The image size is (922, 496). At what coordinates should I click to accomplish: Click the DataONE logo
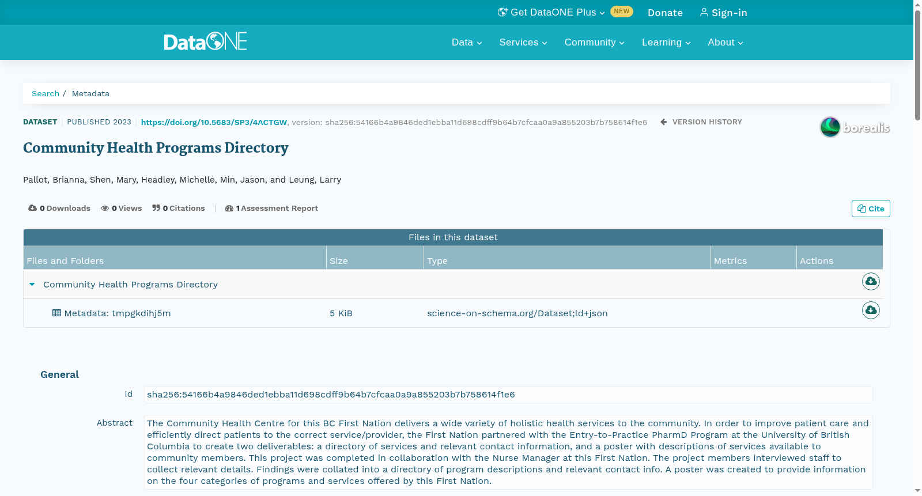click(x=205, y=41)
